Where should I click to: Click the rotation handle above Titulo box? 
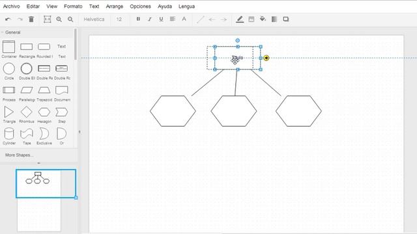237,40
